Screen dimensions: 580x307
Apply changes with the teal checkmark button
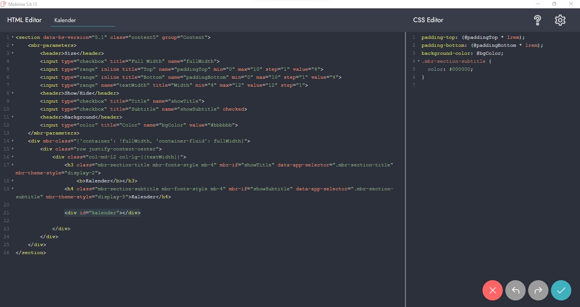point(561,290)
